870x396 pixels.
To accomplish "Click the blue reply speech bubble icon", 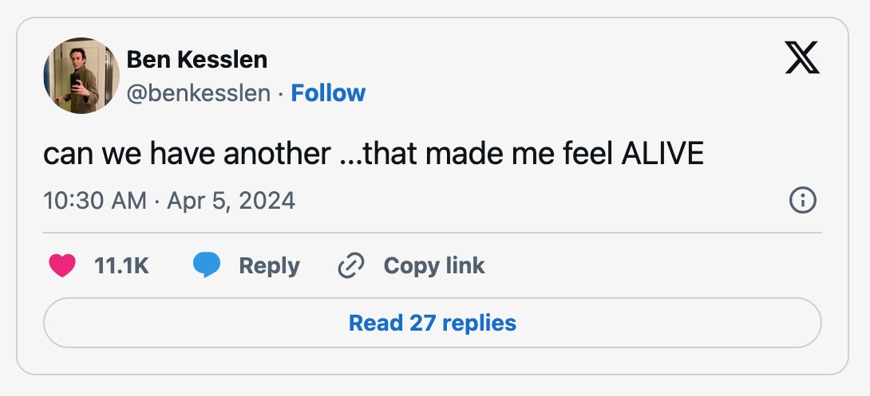I will coord(207,265).
